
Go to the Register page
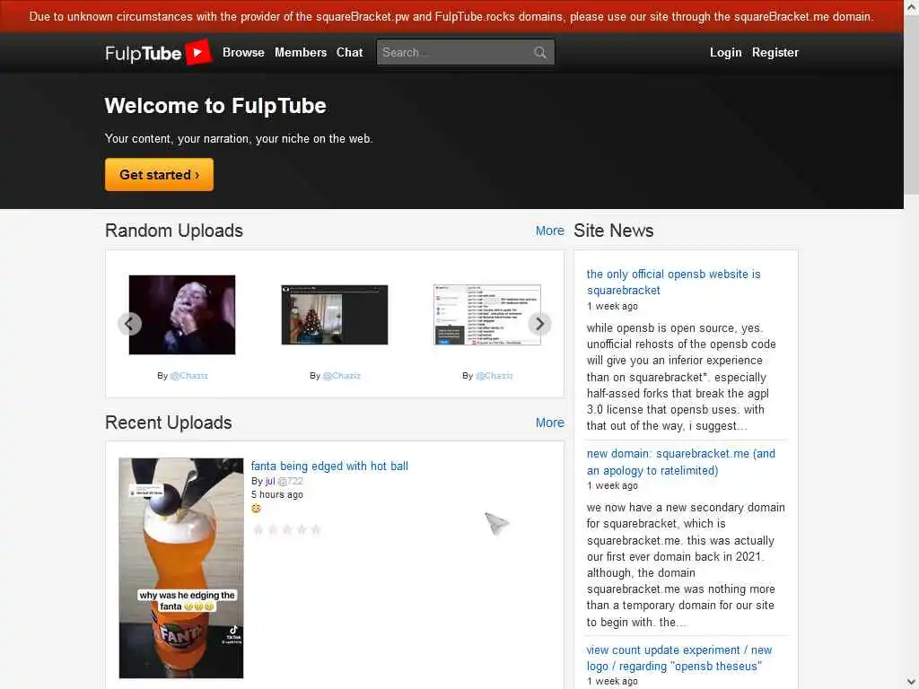pyautogui.click(x=775, y=52)
